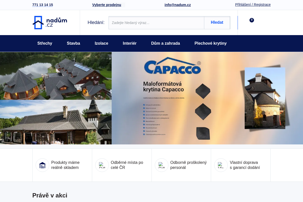This screenshot has width=303, height=202.
Task: Click the lakeside hotel roof photo in the banner
Action: (56, 76)
